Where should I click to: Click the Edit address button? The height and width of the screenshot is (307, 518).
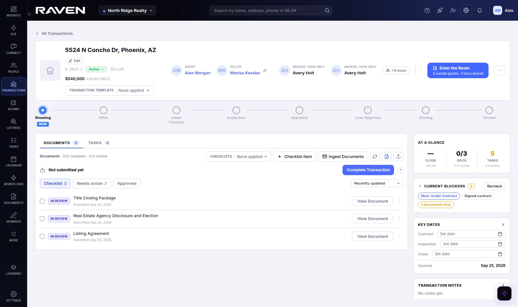(74, 61)
